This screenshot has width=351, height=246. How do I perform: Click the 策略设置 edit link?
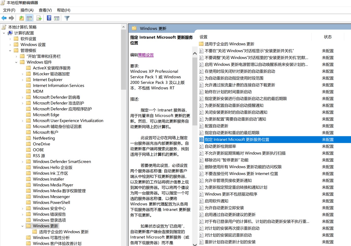[x=146, y=55]
